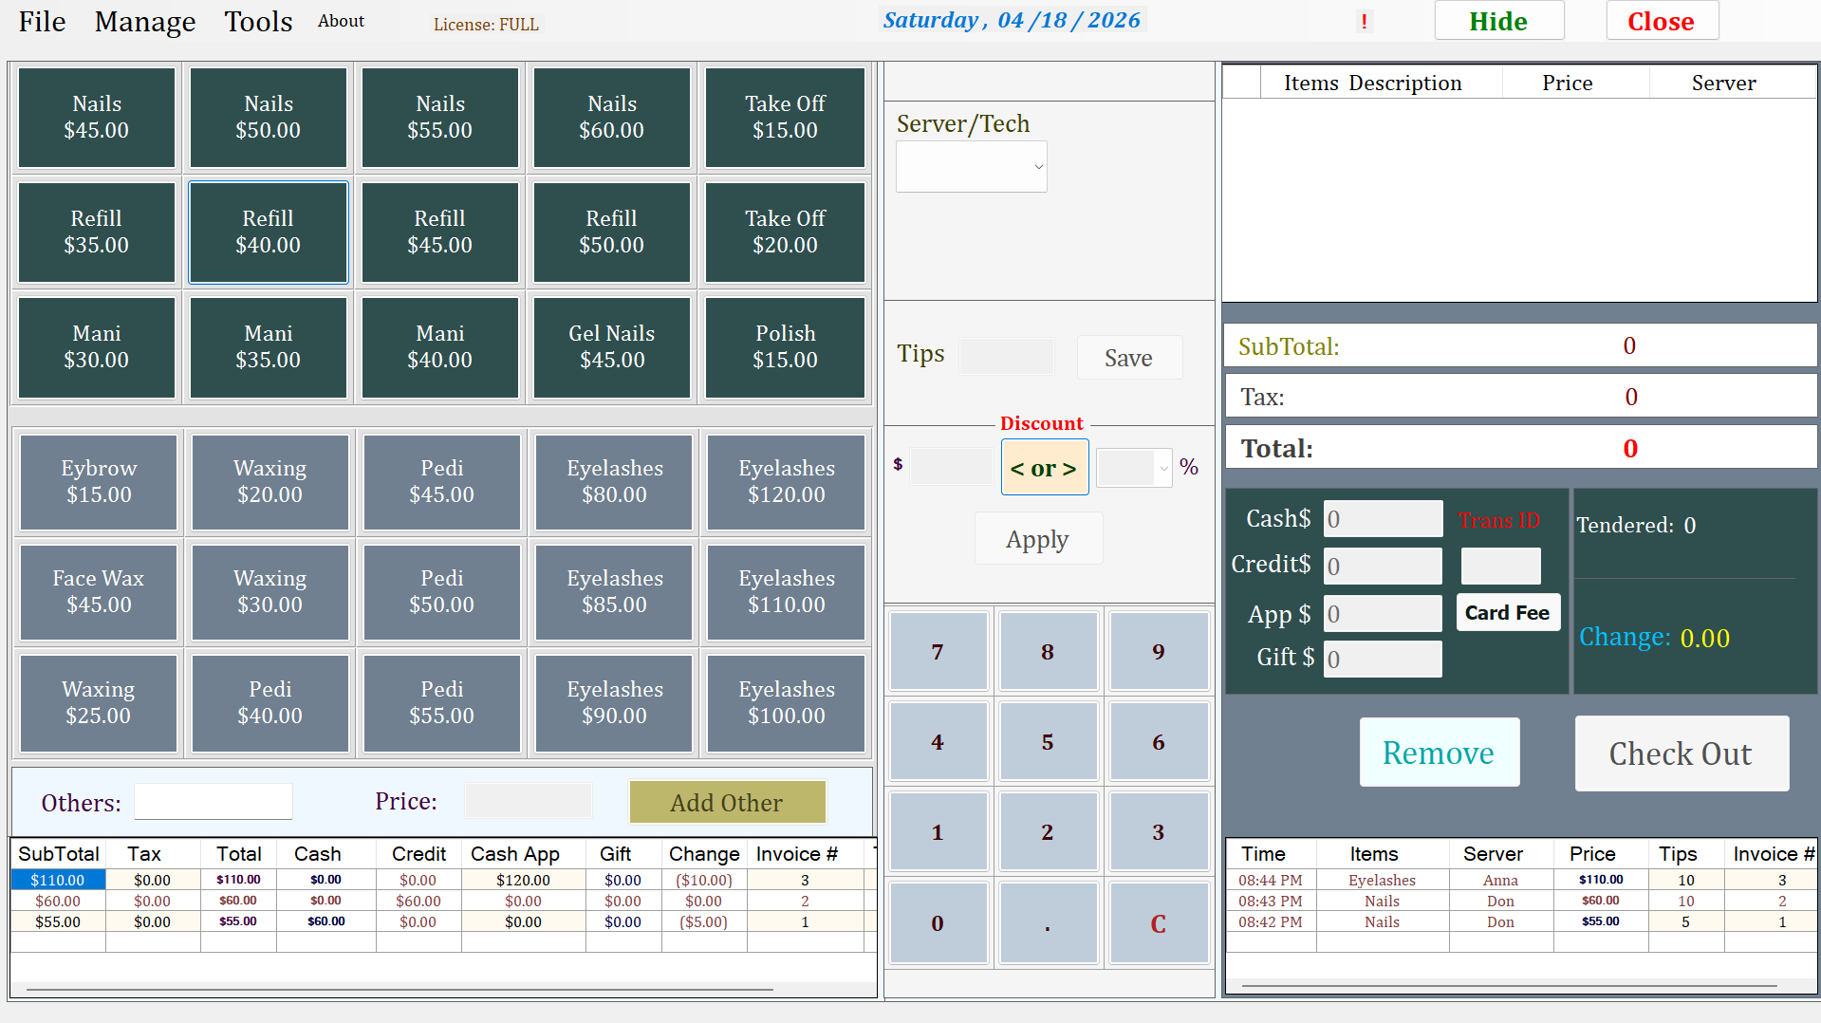This screenshot has height=1023, width=1821.
Task: Open the Tools menu
Action: tap(257, 21)
